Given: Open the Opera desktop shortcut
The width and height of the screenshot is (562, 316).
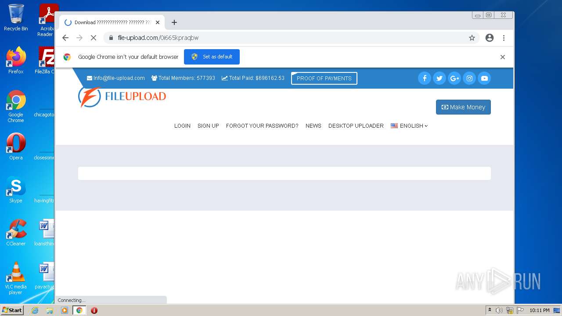Looking at the screenshot, I should coord(16,147).
